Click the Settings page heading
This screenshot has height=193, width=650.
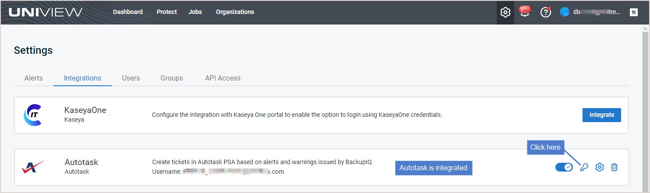tap(33, 50)
